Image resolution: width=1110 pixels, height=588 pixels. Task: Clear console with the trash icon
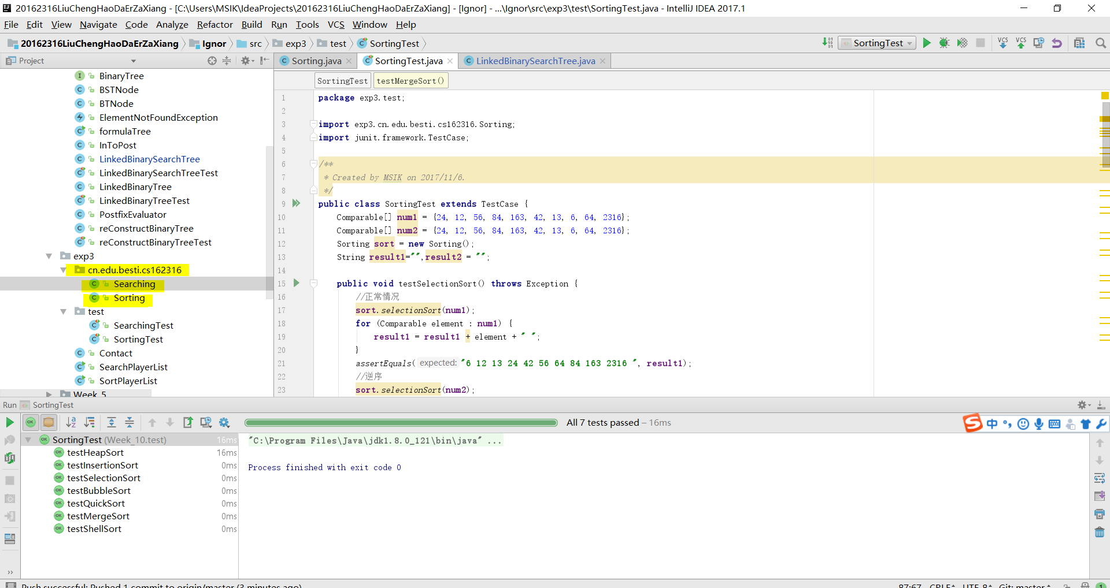[x=1100, y=532]
